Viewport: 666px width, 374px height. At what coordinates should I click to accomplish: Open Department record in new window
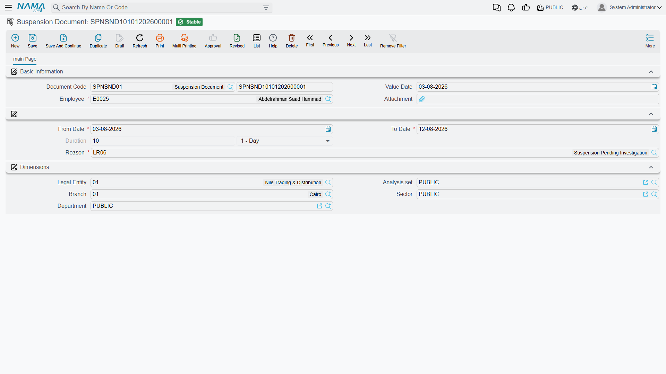click(319, 206)
